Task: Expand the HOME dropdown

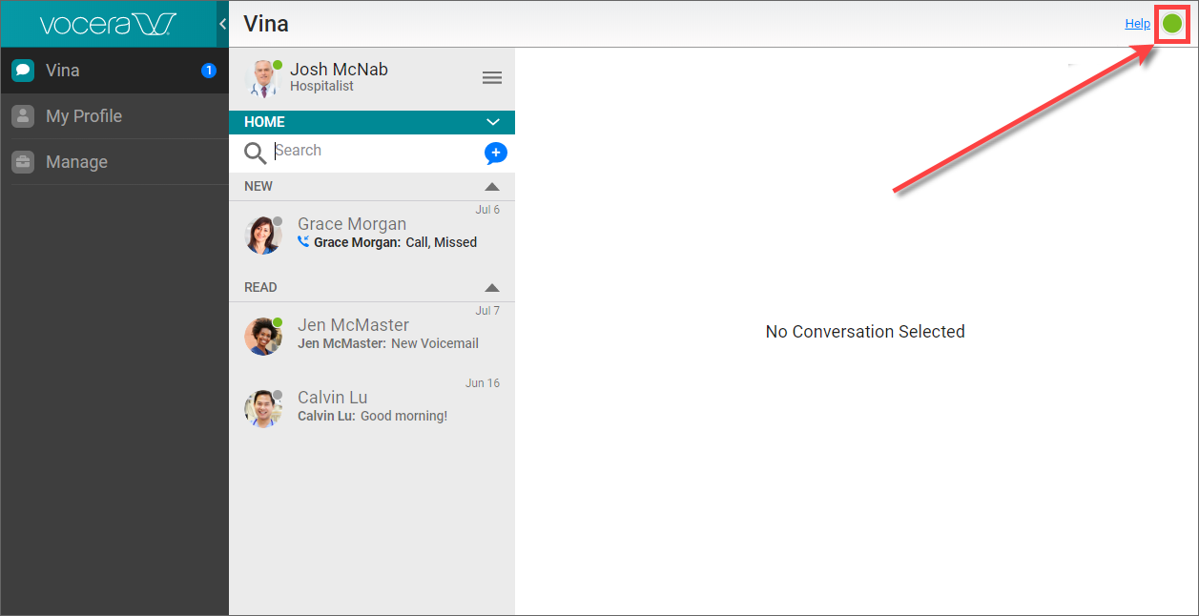Action: [x=494, y=121]
